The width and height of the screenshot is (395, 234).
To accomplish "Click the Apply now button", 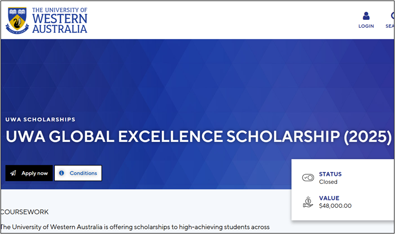I will coord(29,173).
